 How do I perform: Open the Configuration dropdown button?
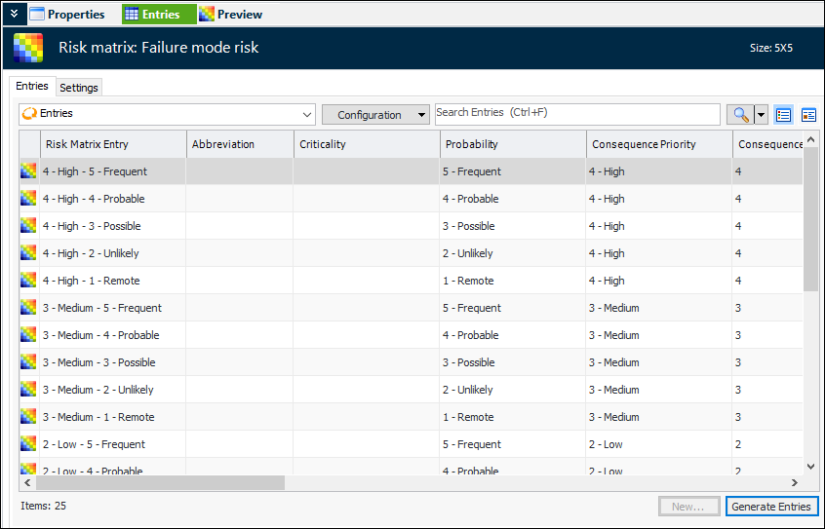click(x=375, y=115)
